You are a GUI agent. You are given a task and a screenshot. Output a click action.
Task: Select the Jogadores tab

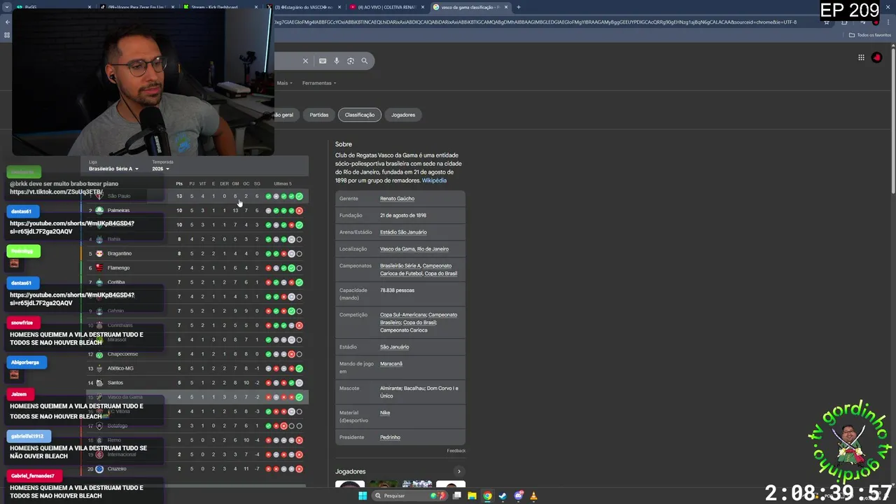403,115
